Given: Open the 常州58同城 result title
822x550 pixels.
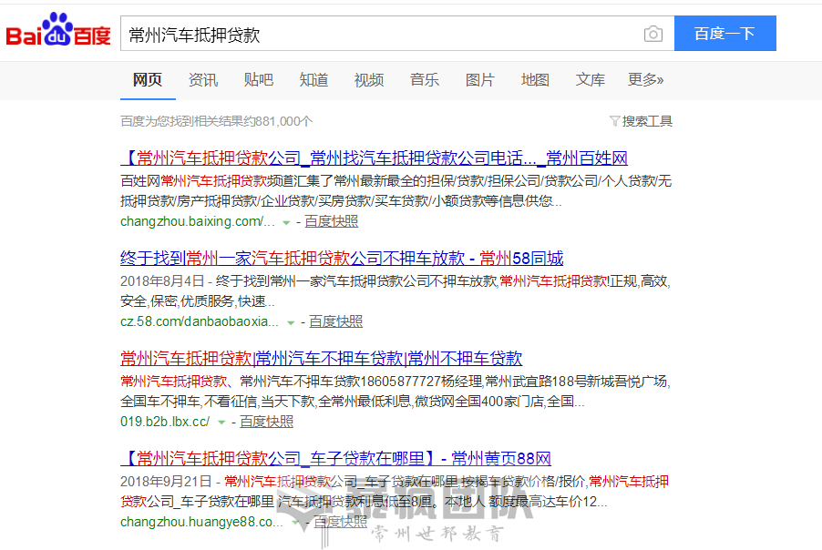Looking at the screenshot, I should tap(342, 258).
